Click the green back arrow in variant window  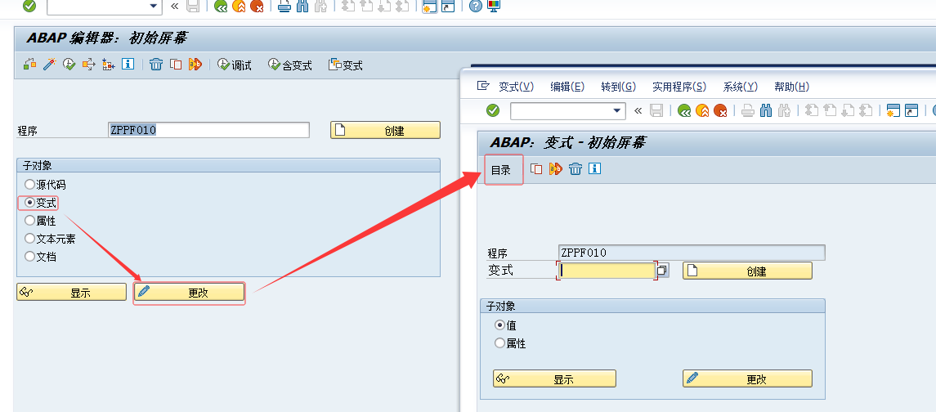[684, 110]
